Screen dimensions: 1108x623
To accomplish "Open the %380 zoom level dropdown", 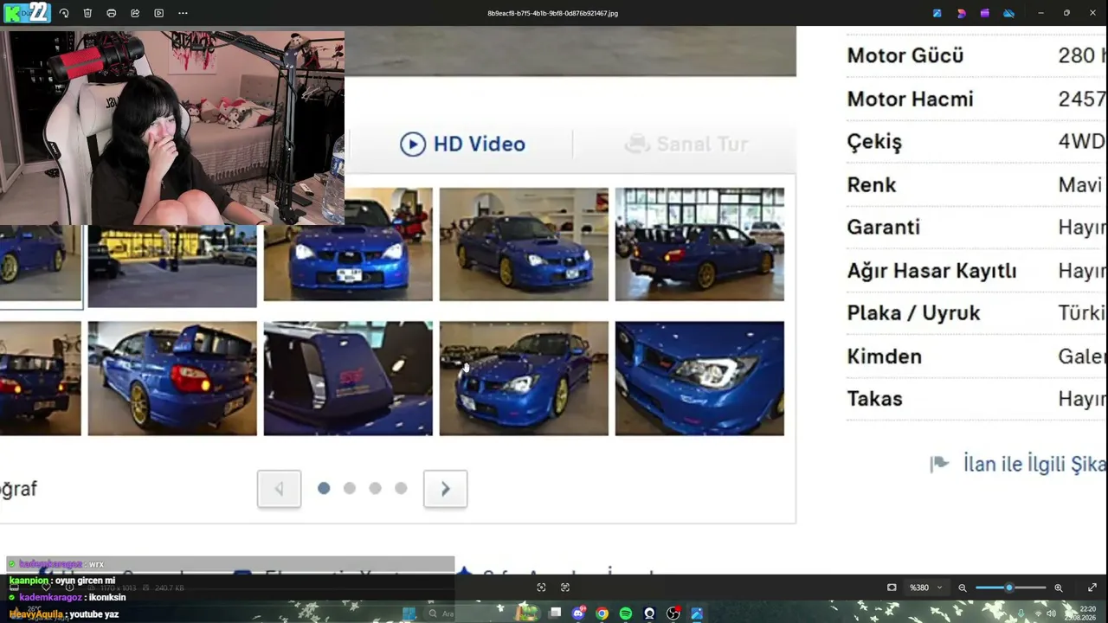I will point(925,588).
